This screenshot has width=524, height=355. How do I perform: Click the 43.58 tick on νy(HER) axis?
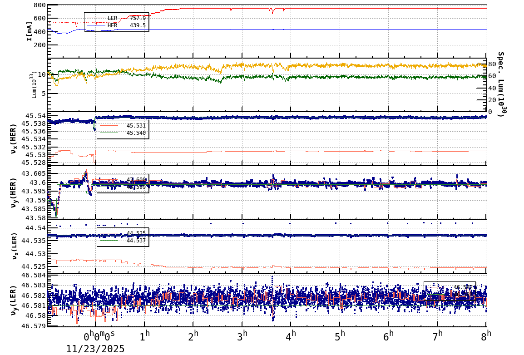[36, 218]
